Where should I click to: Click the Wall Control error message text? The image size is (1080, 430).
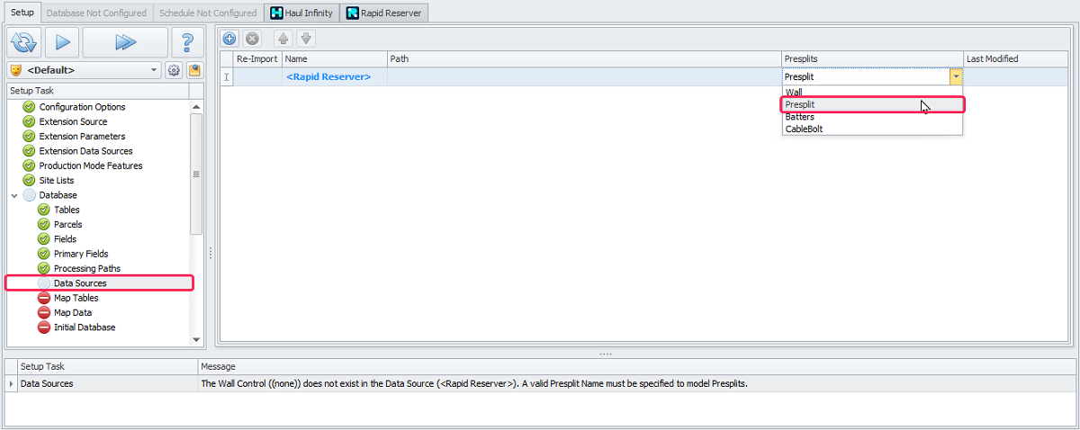[474, 384]
